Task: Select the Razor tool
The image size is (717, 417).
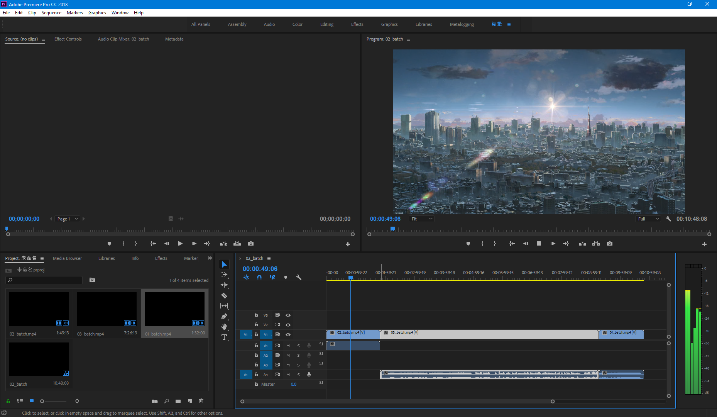Action: [x=224, y=295]
